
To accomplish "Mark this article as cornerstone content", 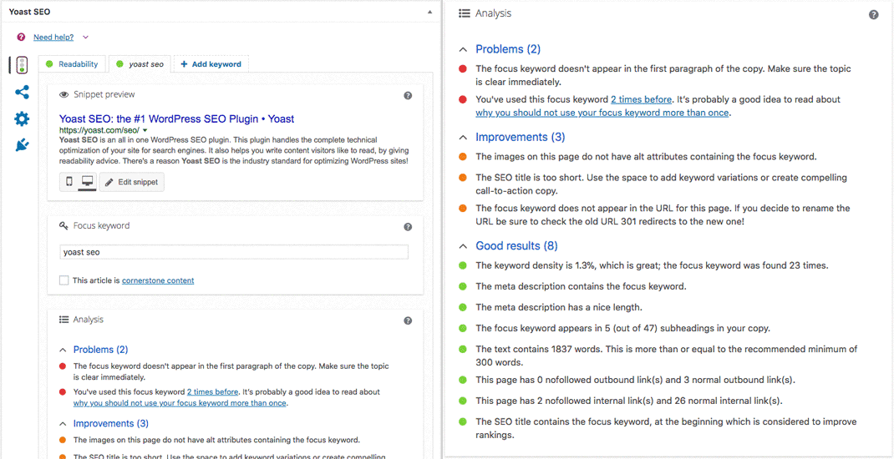I will pyautogui.click(x=64, y=280).
